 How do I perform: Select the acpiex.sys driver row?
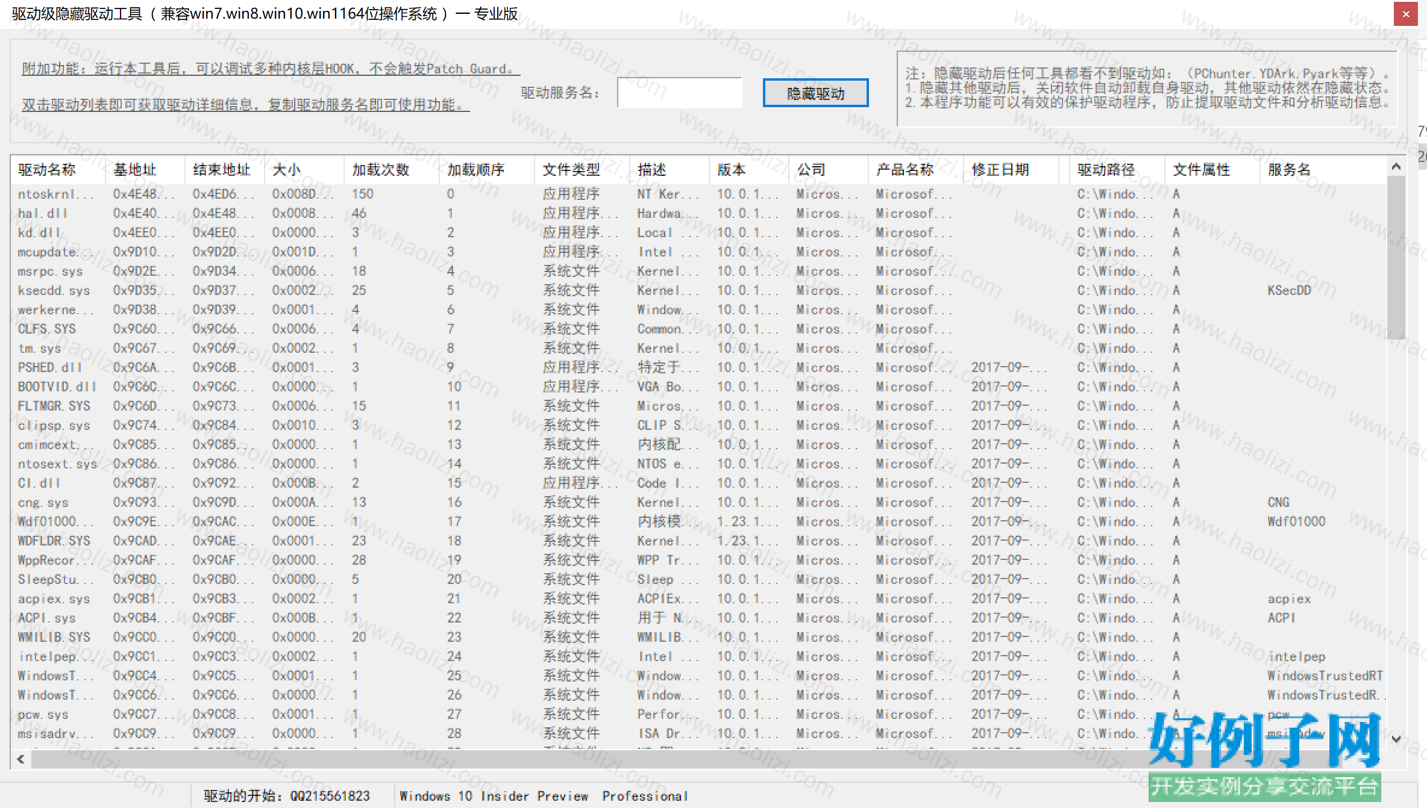point(699,598)
